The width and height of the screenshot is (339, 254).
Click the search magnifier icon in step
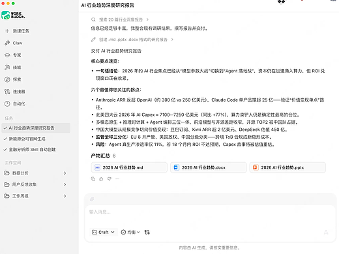(93, 20)
